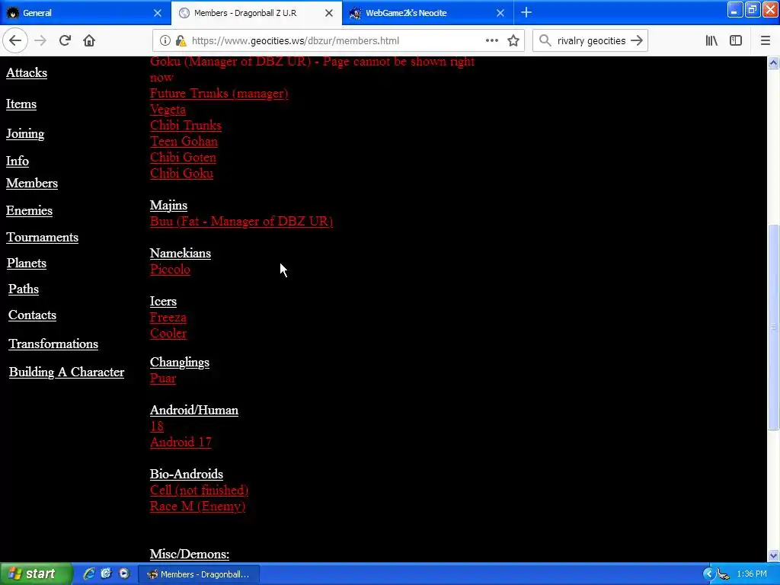Open a new tab with the plus button
Screen dimensions: 780x585
pyautogui.click(x=526, y=13)
